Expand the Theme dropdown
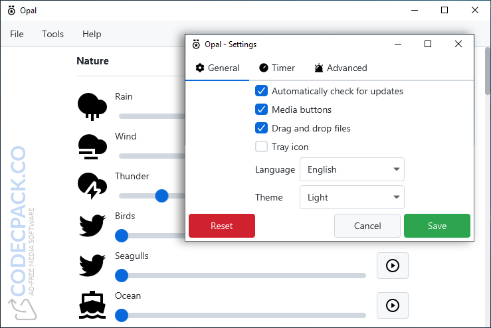The height and width of the screenshot is (328, 491). [x=351, y=197]
